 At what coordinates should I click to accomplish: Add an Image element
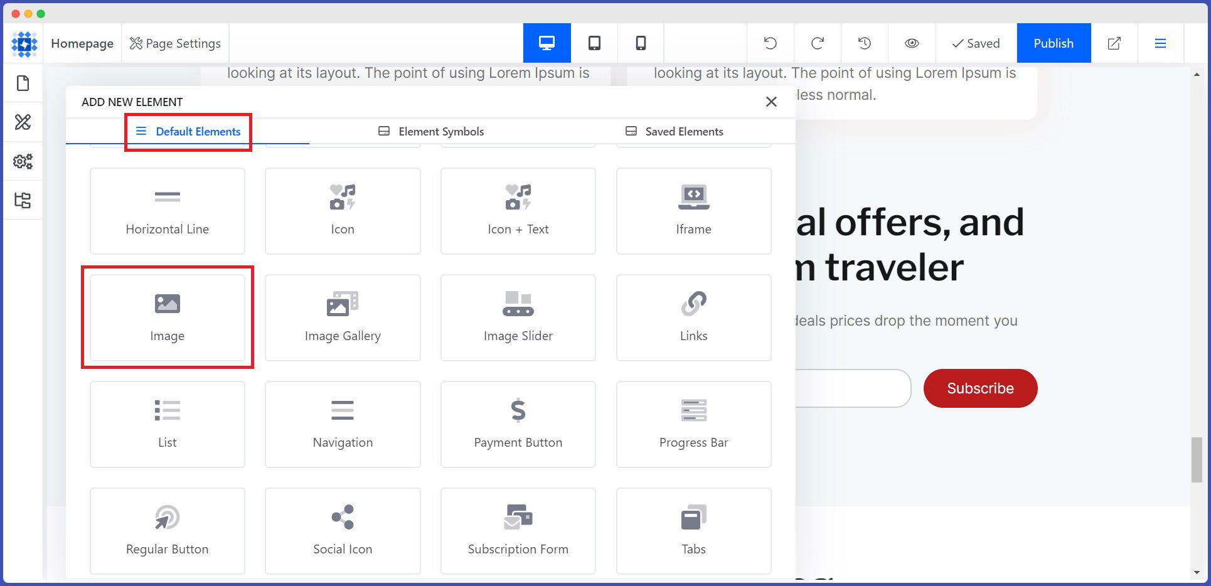point(168,317)
